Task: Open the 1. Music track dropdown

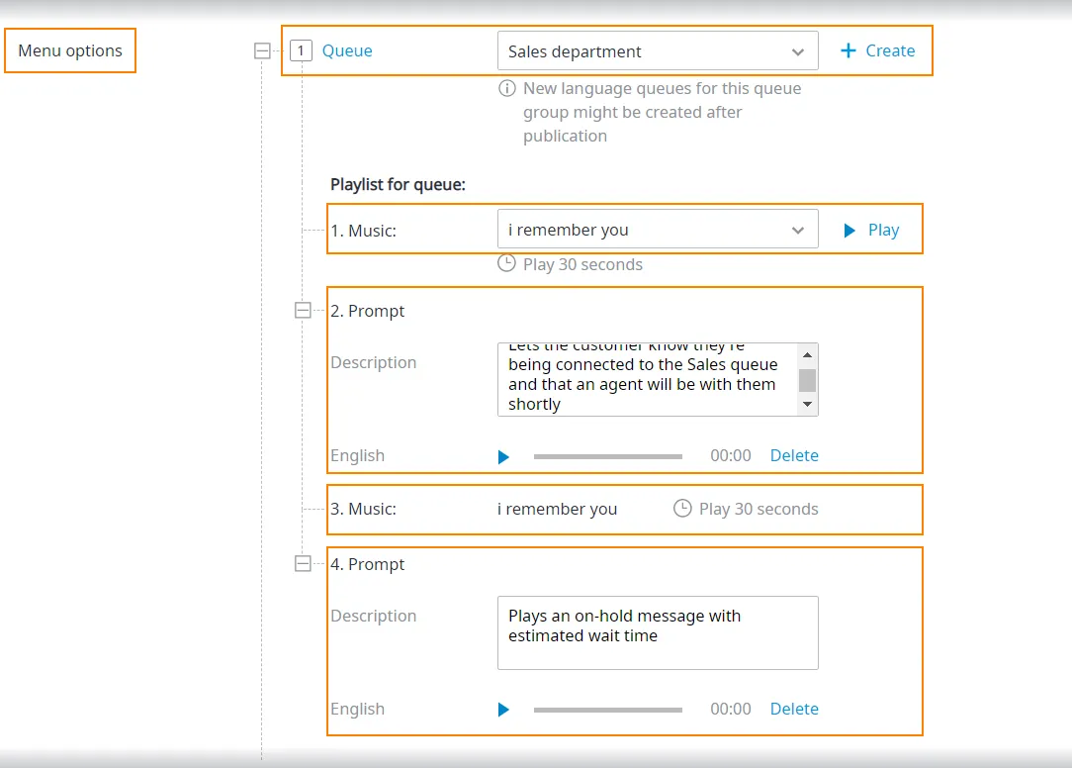Action: pyautogui.click(x=658, y=230)
